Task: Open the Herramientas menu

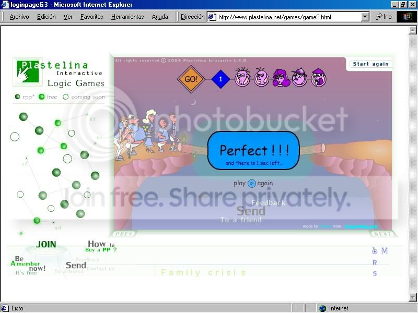Action: [x=127, y=17]
